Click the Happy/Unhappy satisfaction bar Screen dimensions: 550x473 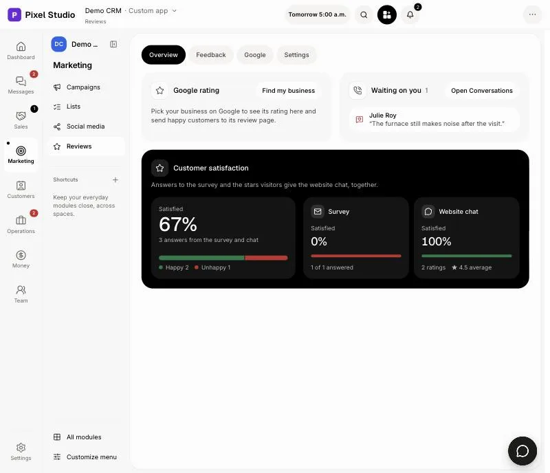(x=223, y=258)
